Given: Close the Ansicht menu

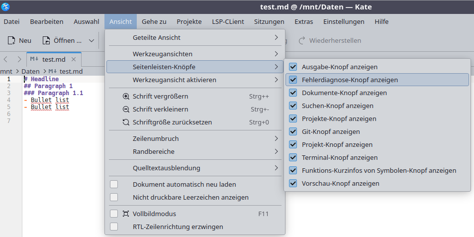Looking at the screenshot, I should coord(121,22).
